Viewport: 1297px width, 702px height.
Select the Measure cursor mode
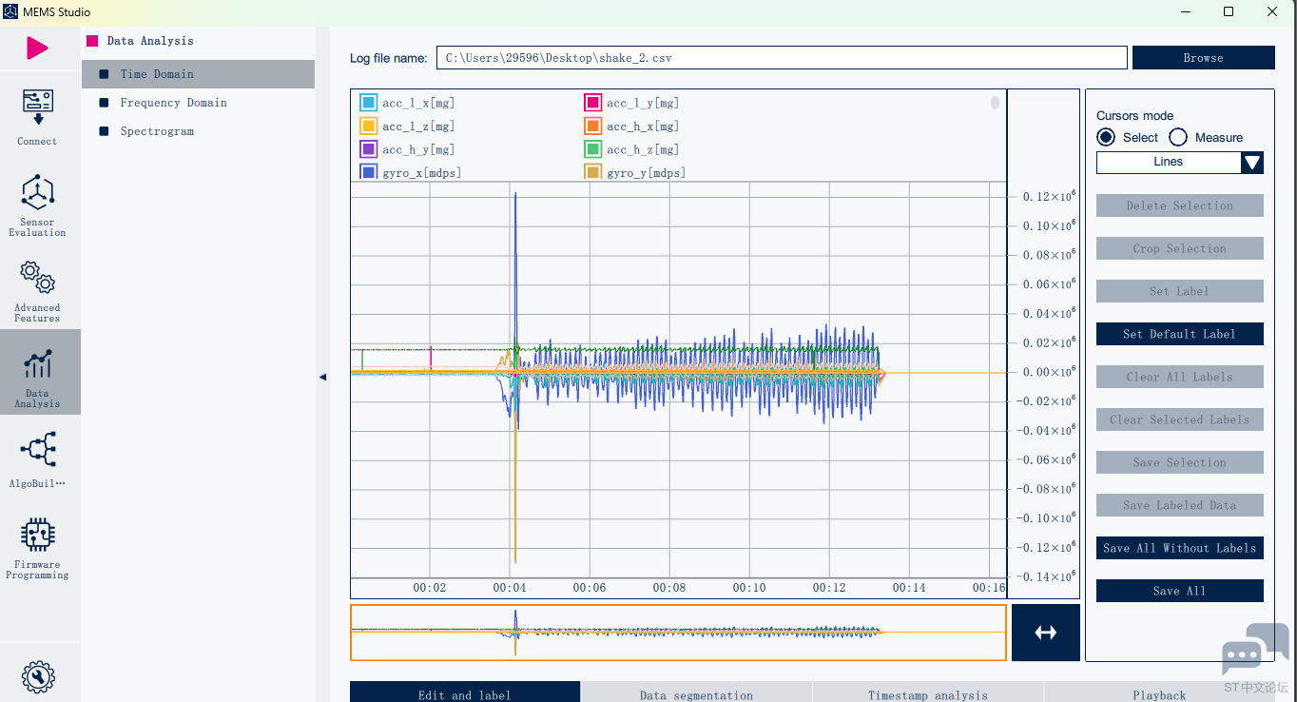coord(1178,137)
